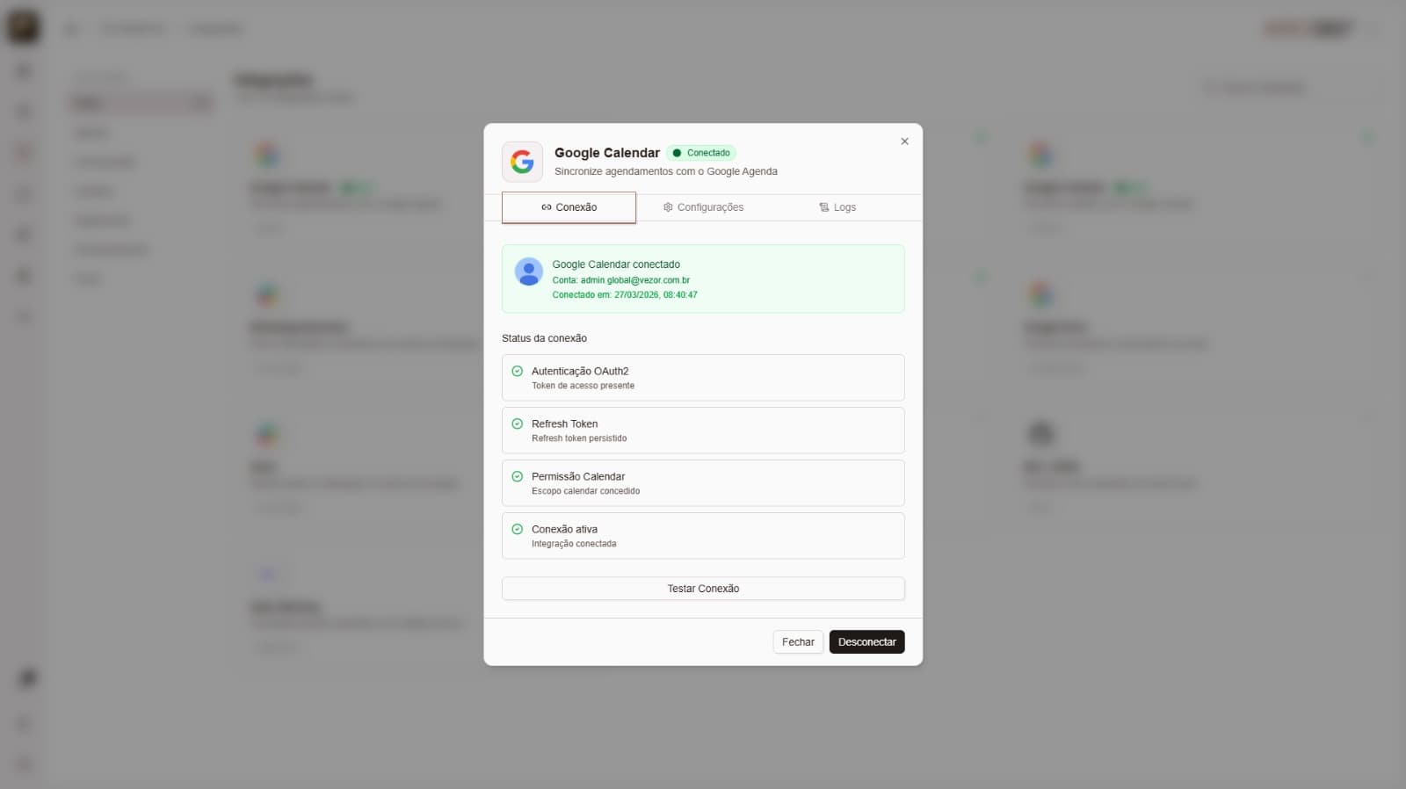Click 'Token de acesso presente' text
The width and height of the screenshot is (1406, 789).
click(583, 386)
